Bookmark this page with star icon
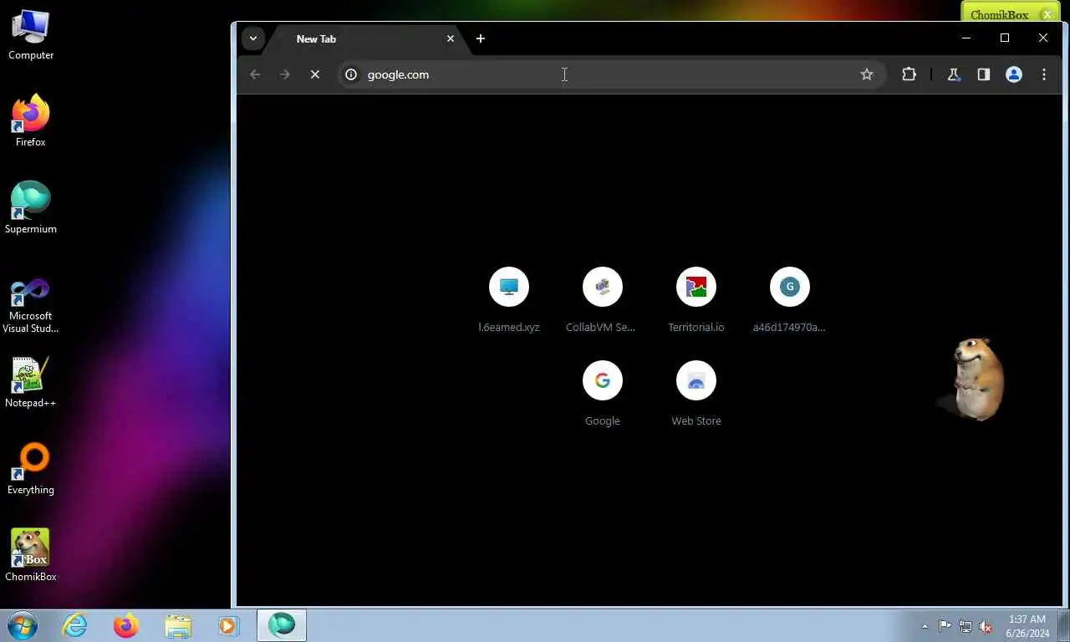1070x642 pixels. point(867,74)
